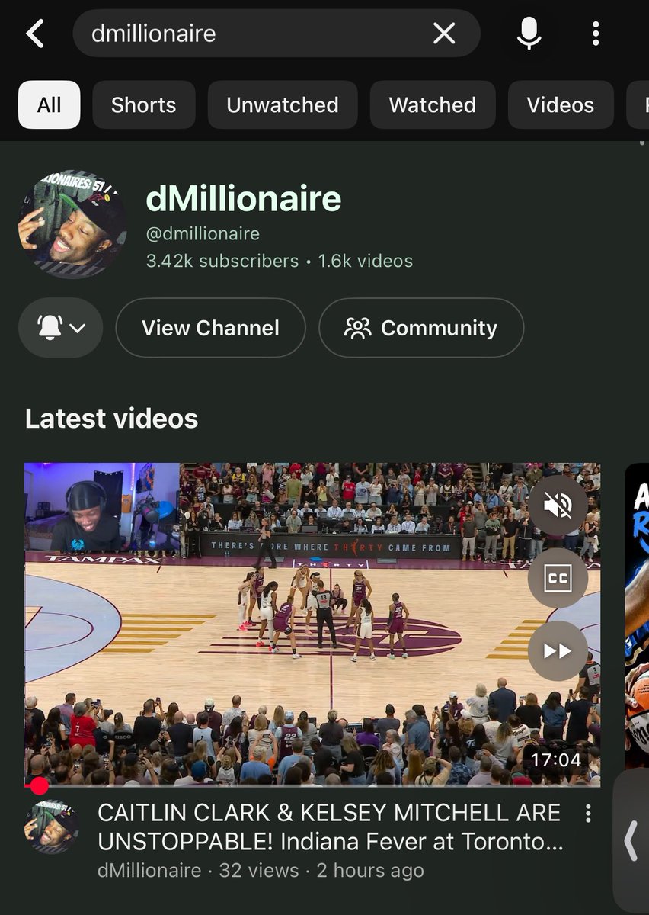Open the three-dot overflow menu at top
649x915 pixels.
[x=596, y=34]
